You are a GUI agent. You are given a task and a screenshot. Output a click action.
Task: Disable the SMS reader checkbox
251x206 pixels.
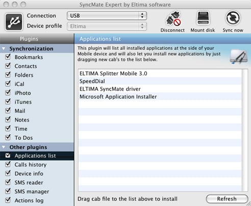point(8,182)
